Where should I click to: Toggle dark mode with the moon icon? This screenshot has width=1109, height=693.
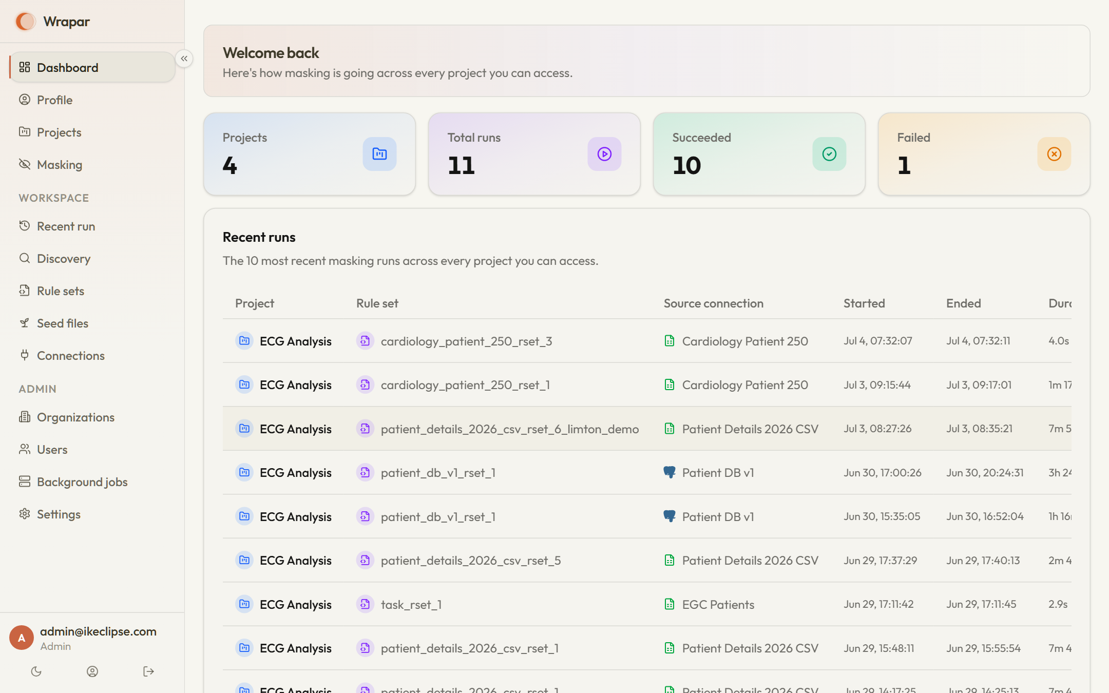coord(36,671)
